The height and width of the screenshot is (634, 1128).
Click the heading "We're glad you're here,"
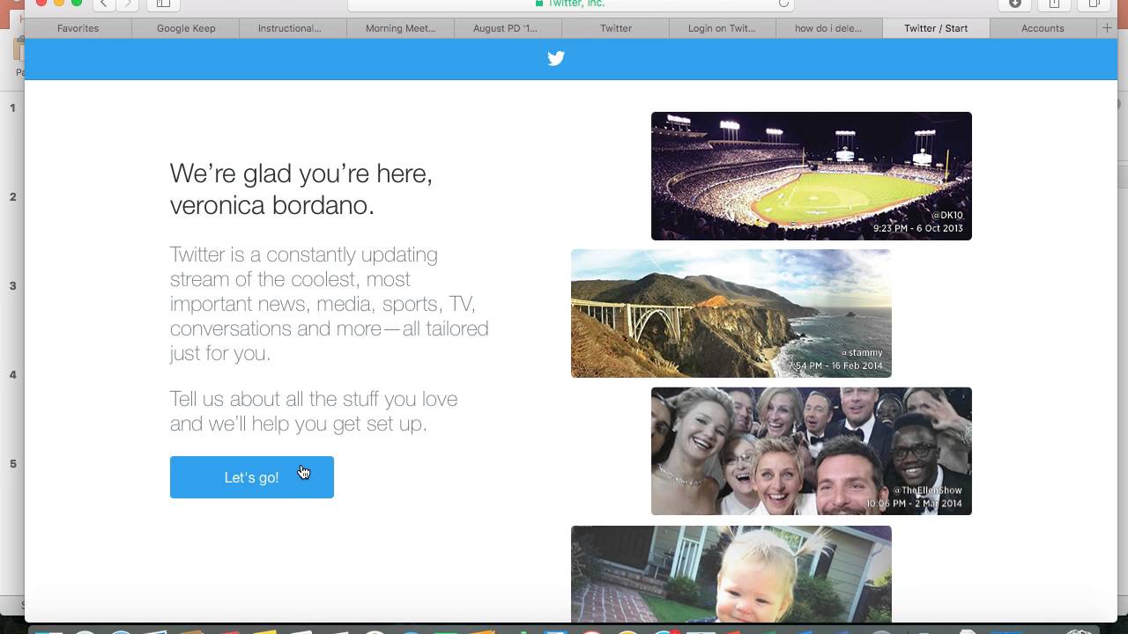click(x=301, y=173)
